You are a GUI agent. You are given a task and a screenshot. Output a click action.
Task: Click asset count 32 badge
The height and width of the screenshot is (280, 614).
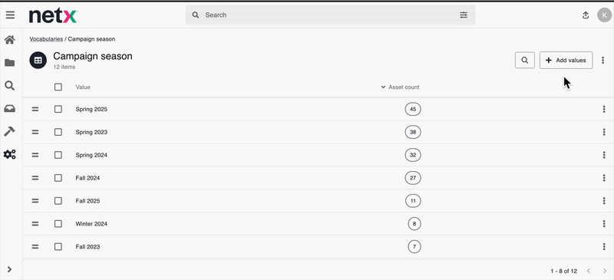413,155
